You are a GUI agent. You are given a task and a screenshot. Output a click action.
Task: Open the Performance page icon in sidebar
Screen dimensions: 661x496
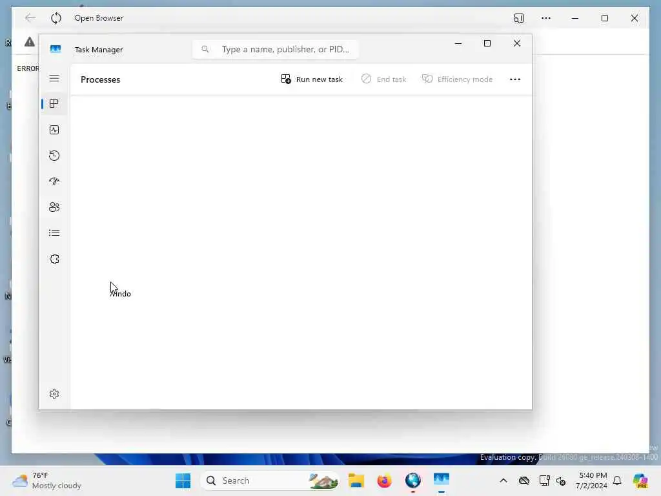tap(54, 130)
